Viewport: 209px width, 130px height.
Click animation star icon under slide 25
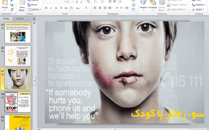coord(2,28)
